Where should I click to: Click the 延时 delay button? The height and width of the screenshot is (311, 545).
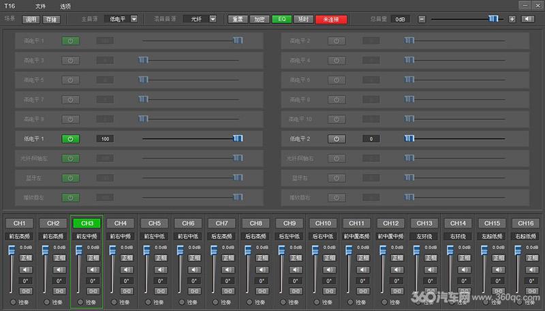[x=303, y=19]
